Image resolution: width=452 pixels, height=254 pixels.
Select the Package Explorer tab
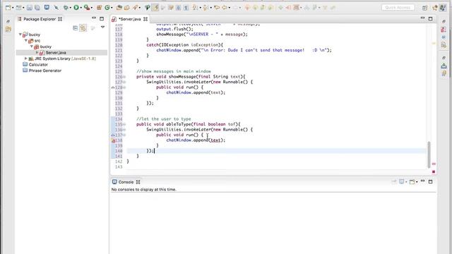pyautogui.click(x=40, y=19)
